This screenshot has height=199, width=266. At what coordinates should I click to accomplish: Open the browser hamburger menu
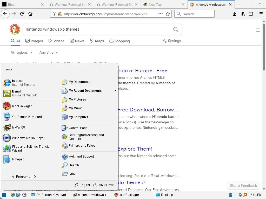click(x=261, y=14)
